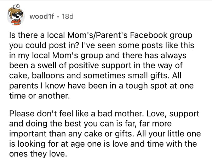
Task: Click the phrase Mom's/Parent's in first line
Action: (x=98, y=35)
